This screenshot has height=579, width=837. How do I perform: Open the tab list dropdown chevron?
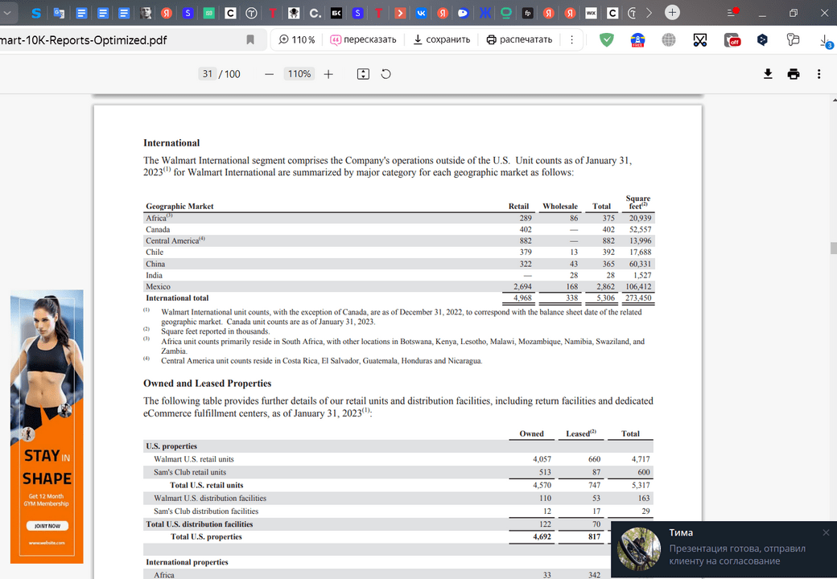(7, 13)
